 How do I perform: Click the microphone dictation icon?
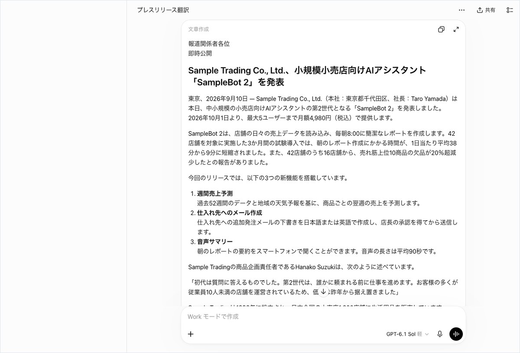(x=440, y=334)
